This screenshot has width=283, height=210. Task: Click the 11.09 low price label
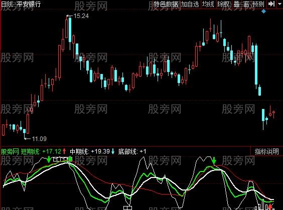[39, 138]
